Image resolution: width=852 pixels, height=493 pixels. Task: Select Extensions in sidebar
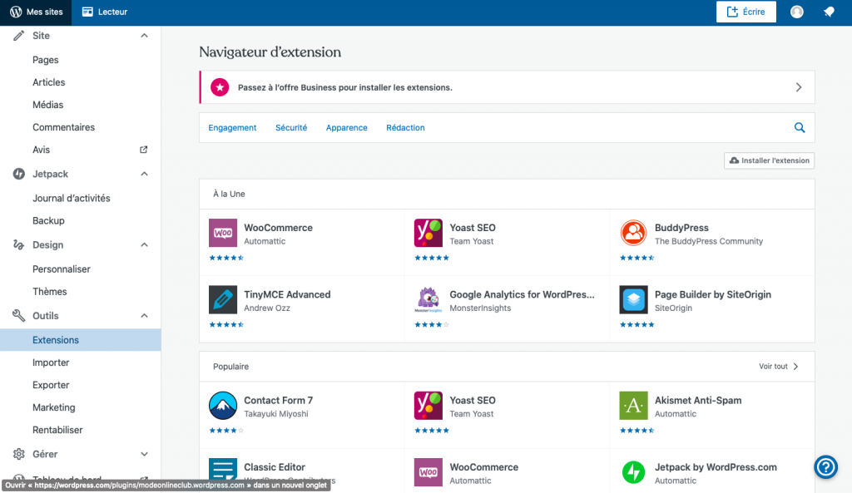click(81, 340)
